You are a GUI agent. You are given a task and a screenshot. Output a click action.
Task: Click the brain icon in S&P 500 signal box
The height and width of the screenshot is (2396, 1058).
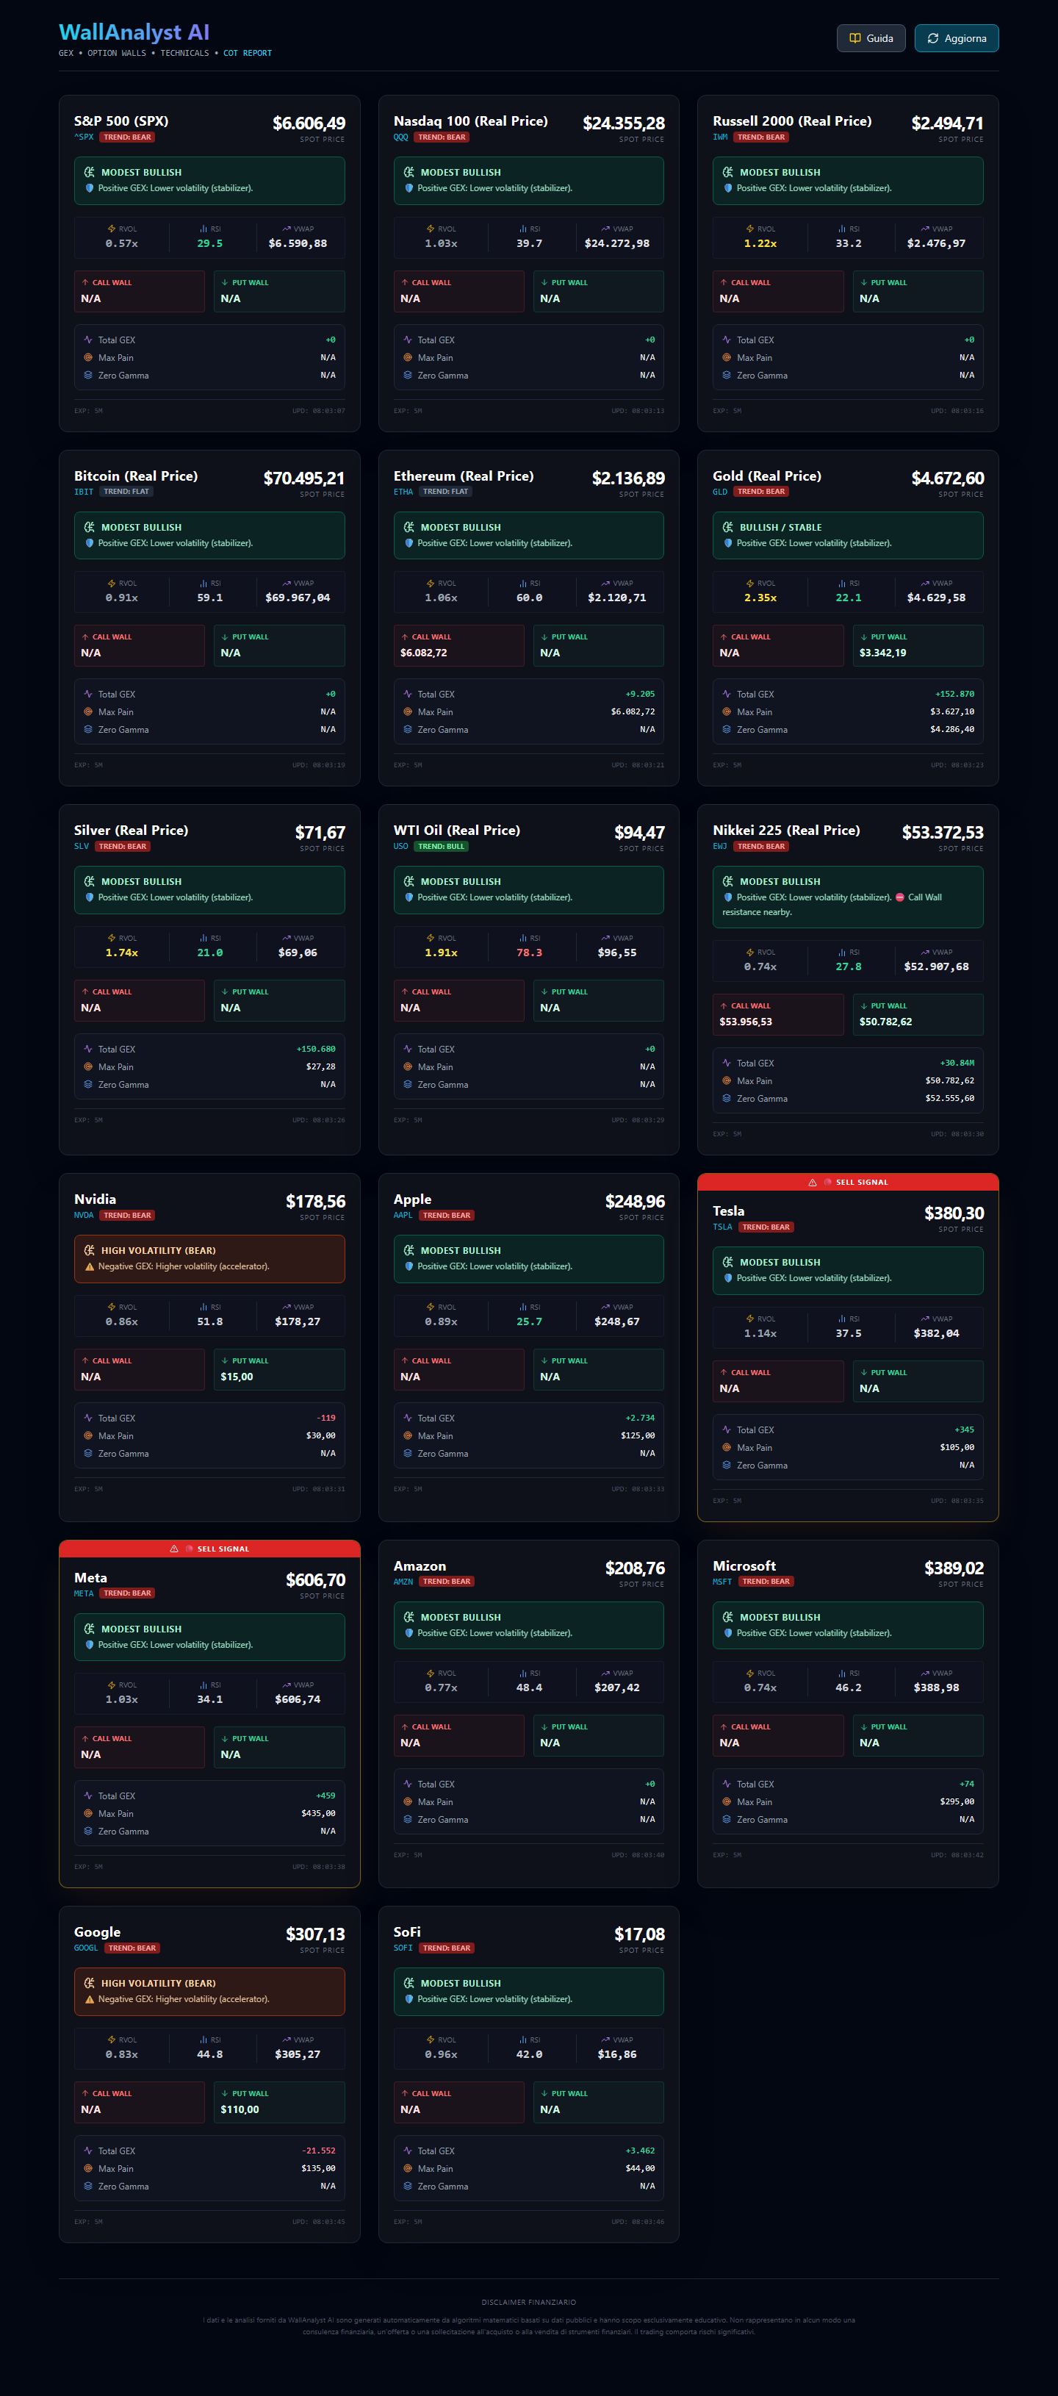tap(89, 172)
